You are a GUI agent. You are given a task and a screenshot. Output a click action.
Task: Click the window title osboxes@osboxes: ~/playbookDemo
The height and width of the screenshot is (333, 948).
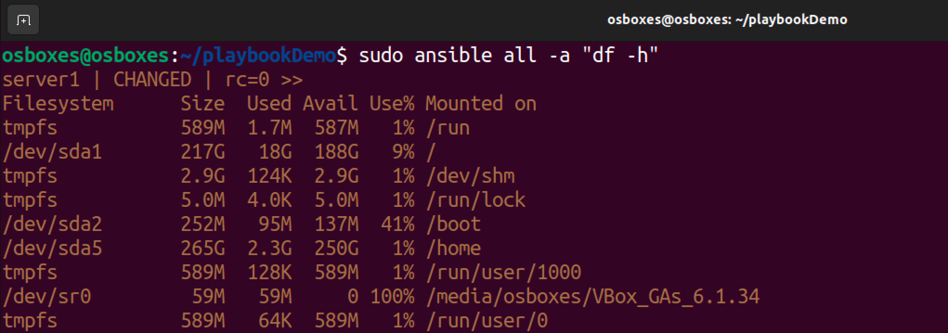(x=727, y=19)
